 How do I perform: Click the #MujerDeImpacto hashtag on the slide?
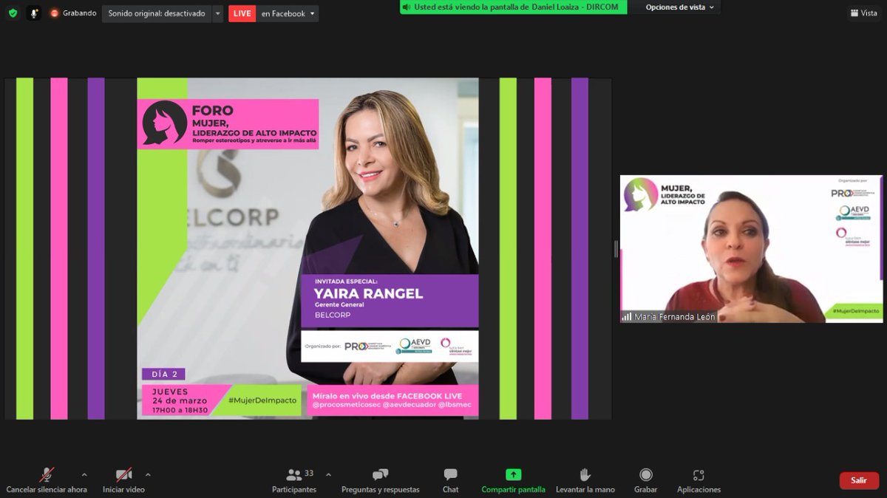click(x=262, y=400)
